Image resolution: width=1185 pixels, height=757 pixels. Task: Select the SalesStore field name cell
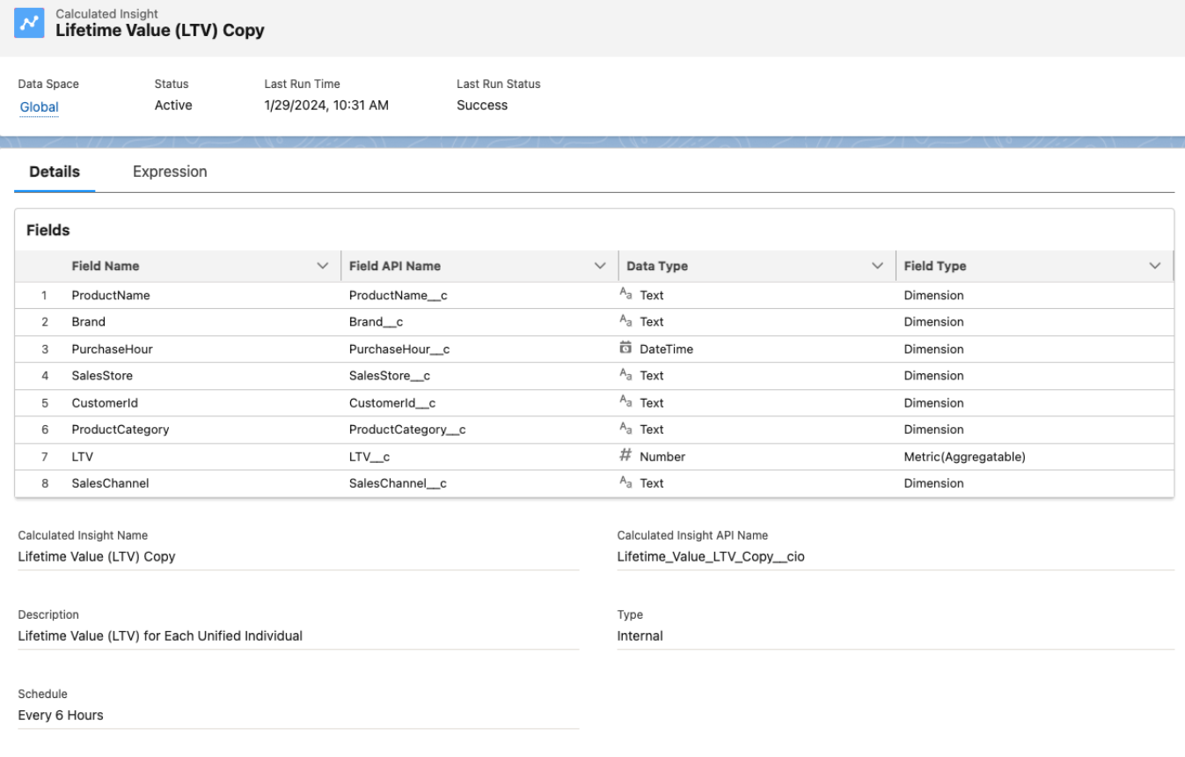pyautogui.click(x=102, y=375)
